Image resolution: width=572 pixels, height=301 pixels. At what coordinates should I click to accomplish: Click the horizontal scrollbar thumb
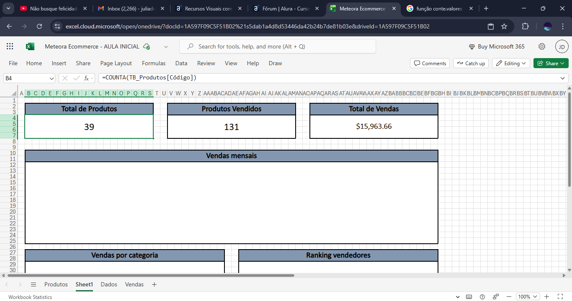click(151, 275)
